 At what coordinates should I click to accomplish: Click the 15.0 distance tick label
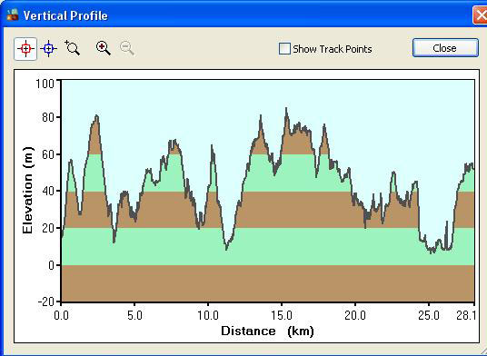(x=282, y=315)
